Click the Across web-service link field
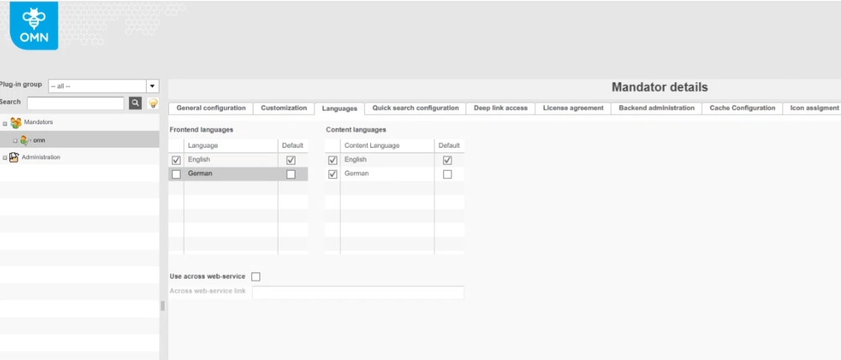 tap(358, 292)
